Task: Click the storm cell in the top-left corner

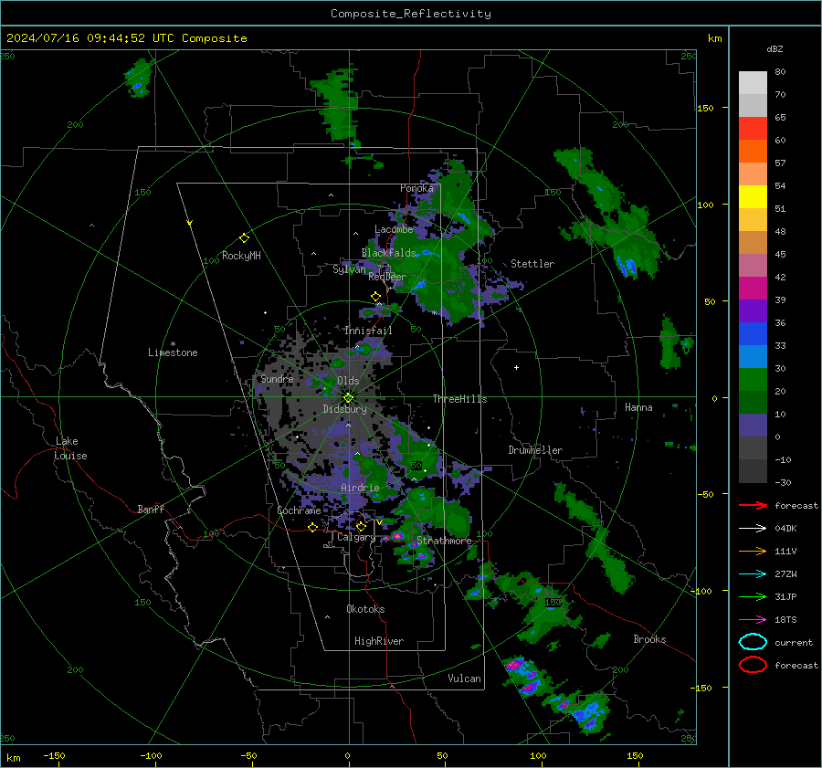Action: [139, 79]
